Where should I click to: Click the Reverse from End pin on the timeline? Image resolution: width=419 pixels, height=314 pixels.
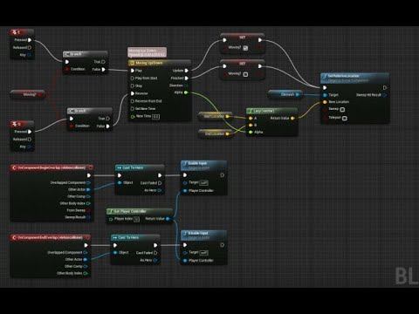point(133,101)
